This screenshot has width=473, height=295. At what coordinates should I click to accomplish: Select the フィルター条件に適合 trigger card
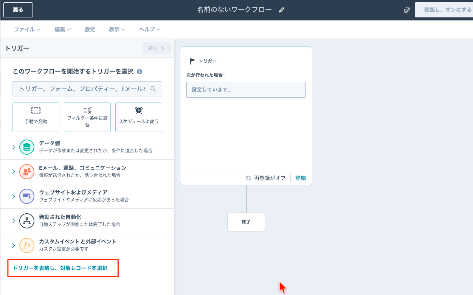(87, 117)
